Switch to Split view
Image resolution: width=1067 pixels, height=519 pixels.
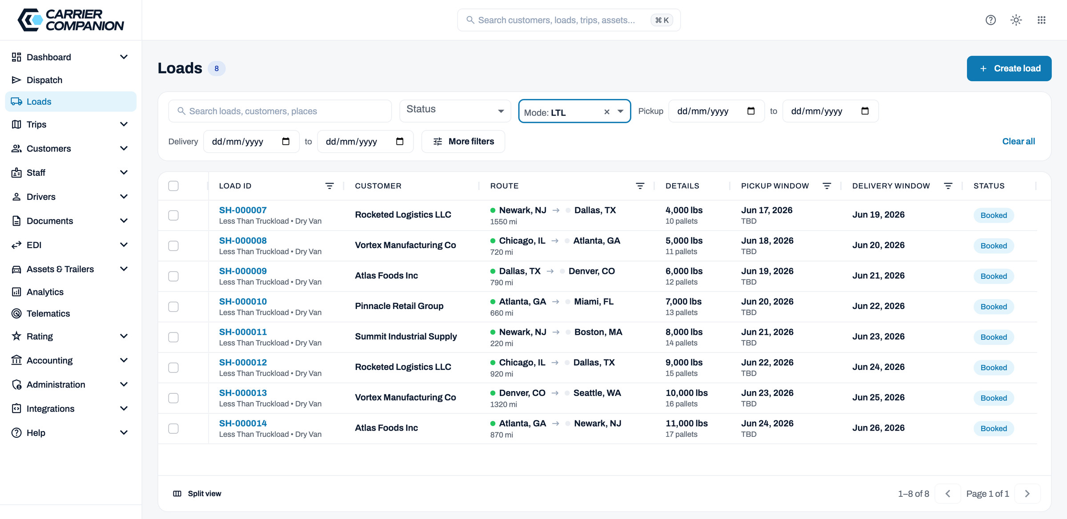197,494
